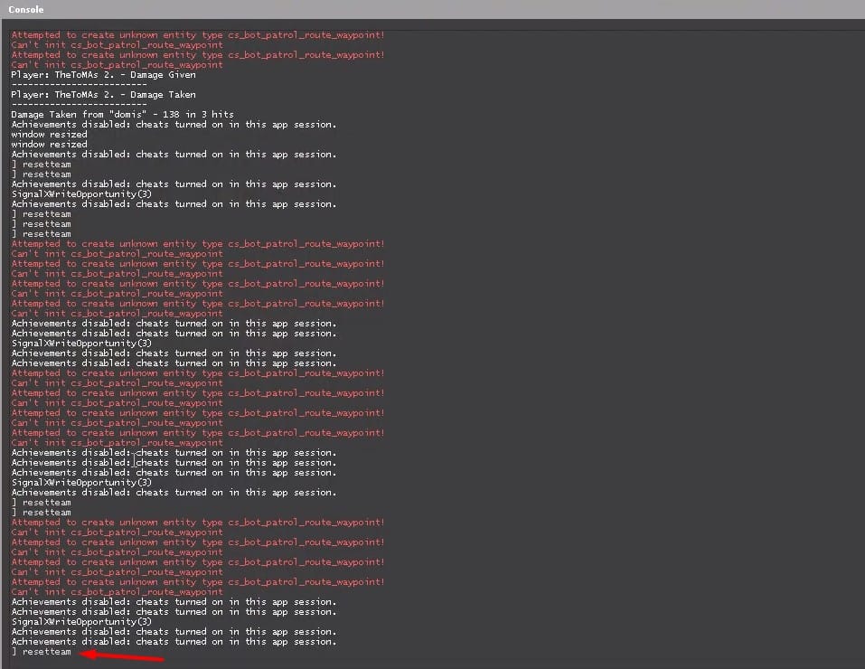Click the first "window resized" log line
Viewport: 865px width, 669px height.
click(49, 135)
